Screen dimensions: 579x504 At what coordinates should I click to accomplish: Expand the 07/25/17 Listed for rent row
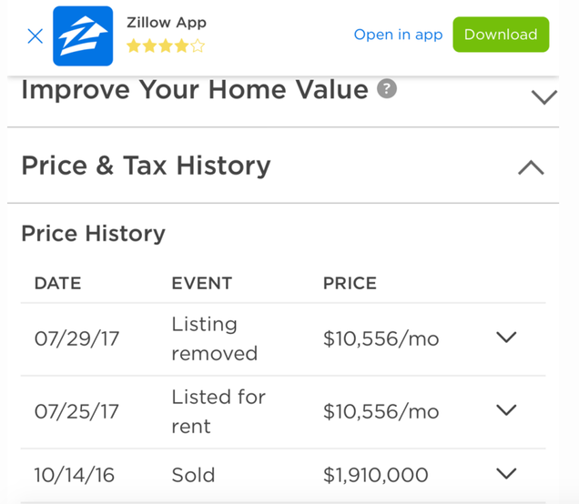(x=506, y=410)
